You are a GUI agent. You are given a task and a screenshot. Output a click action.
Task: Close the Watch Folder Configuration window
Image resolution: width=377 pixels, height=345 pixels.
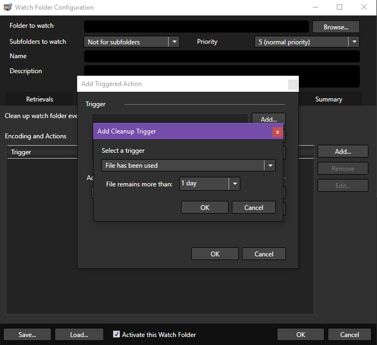tap(364, 7)
